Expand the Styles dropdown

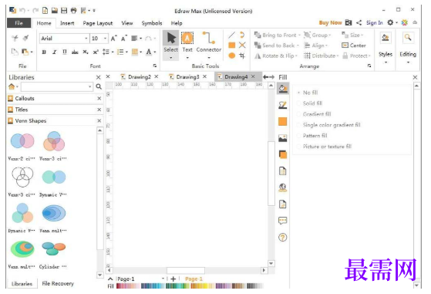[x=386, y=63]
